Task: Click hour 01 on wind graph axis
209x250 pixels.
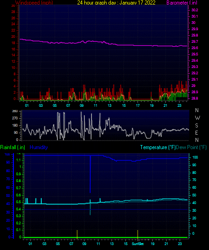Action: [x=26, y=105]
